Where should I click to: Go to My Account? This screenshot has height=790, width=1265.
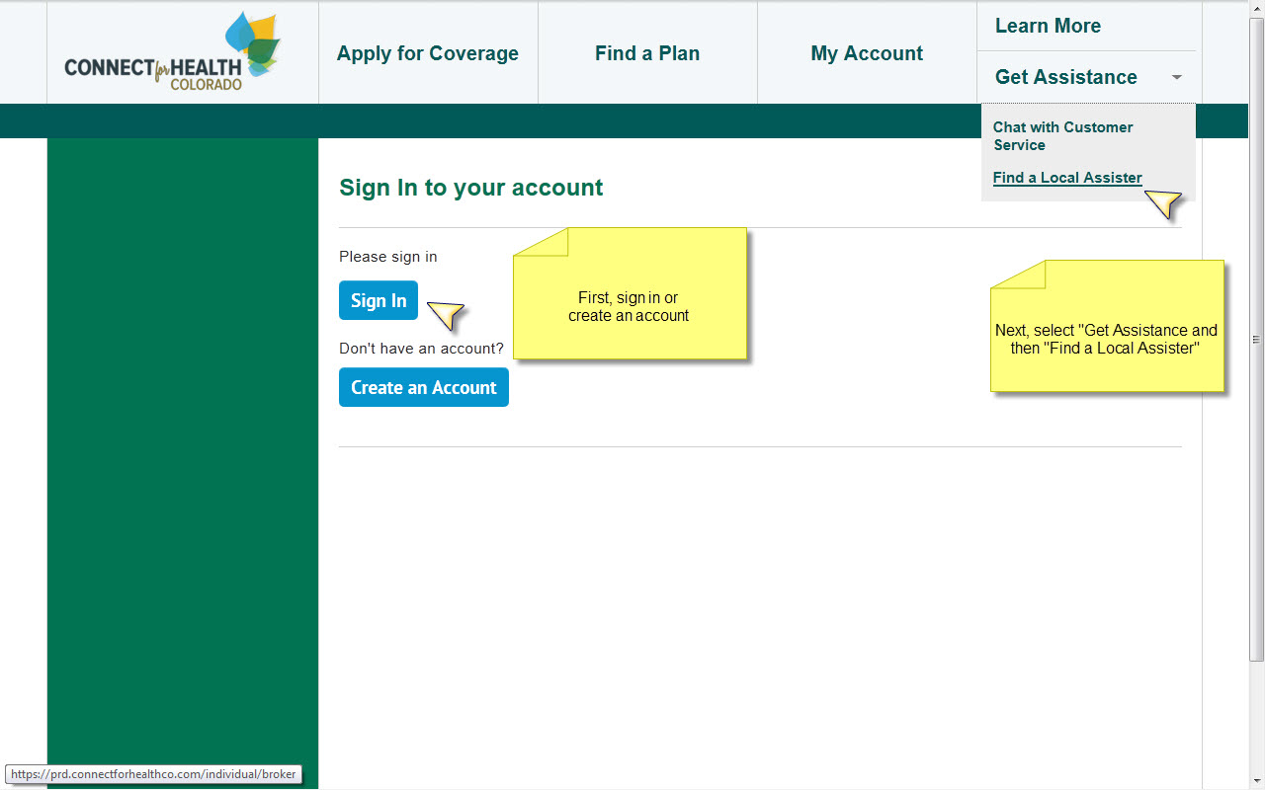tap(867, 53)
